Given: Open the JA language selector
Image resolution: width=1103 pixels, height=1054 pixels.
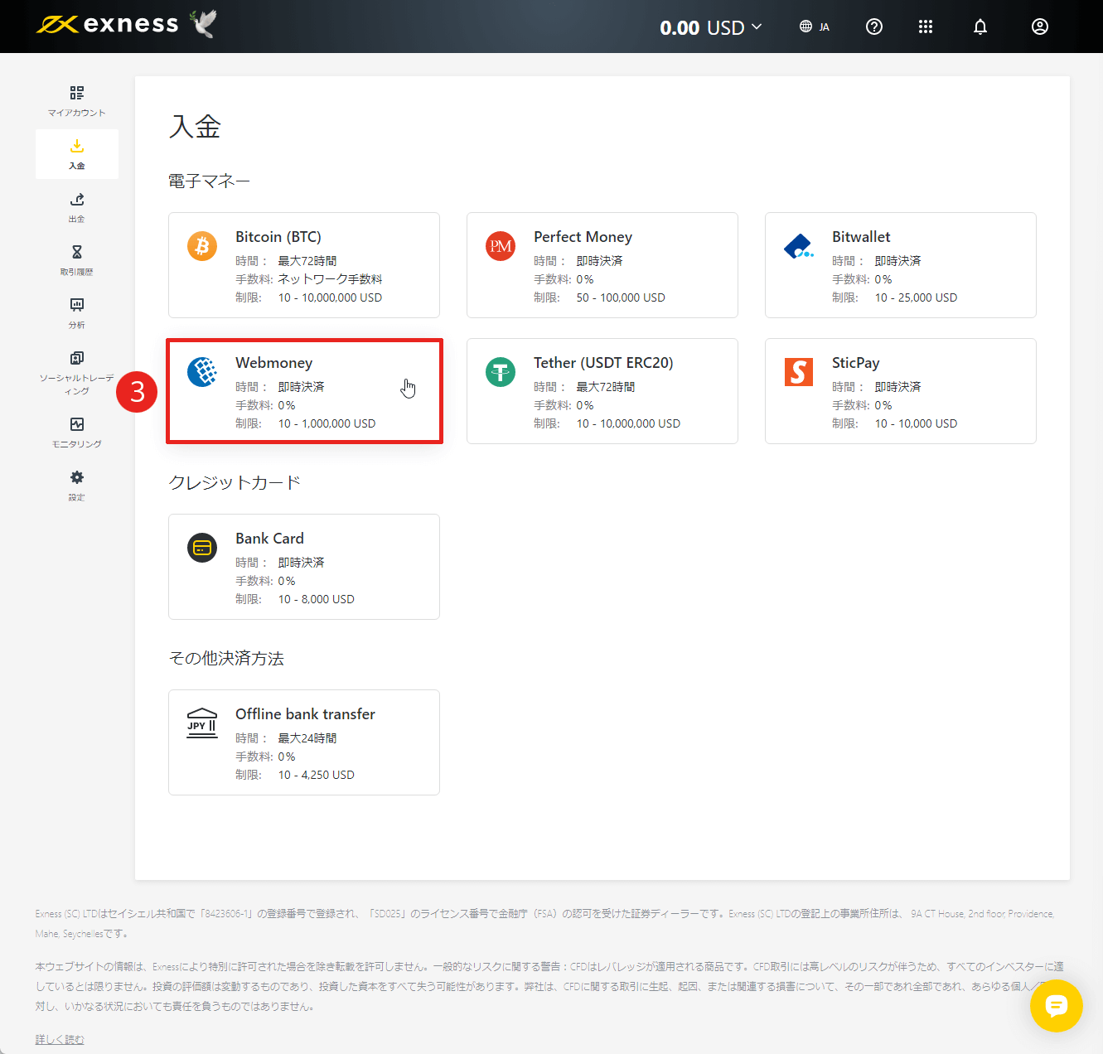Looking at the screenshot, I should pyautogui.click(x=814, y=27).
